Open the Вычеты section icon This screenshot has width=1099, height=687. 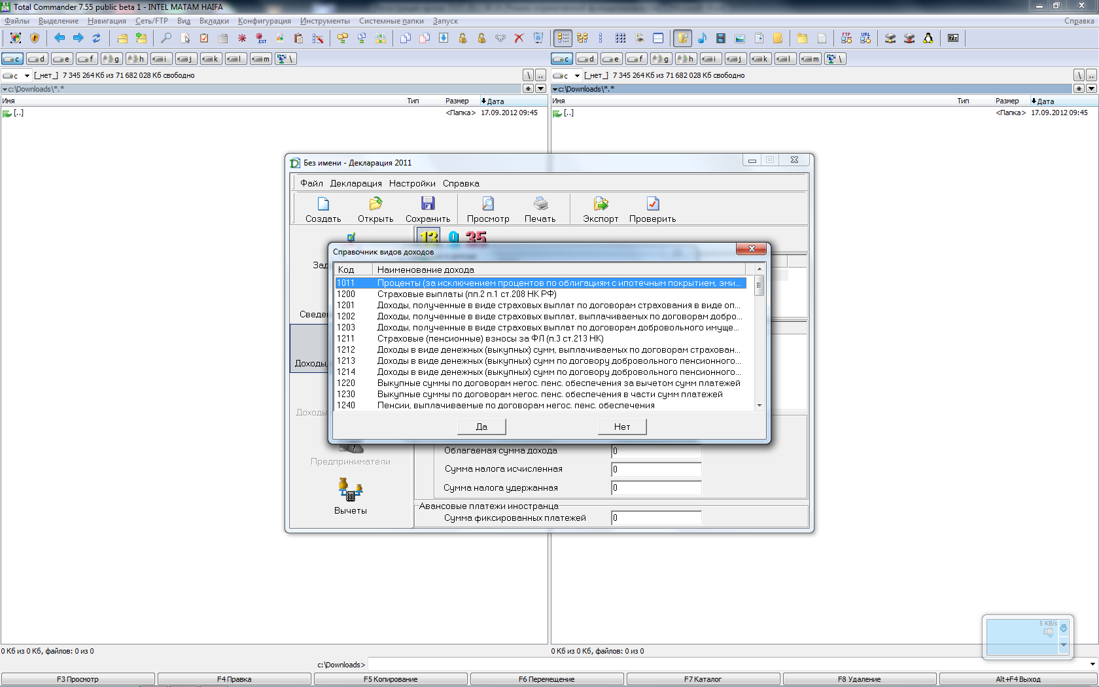351,490
